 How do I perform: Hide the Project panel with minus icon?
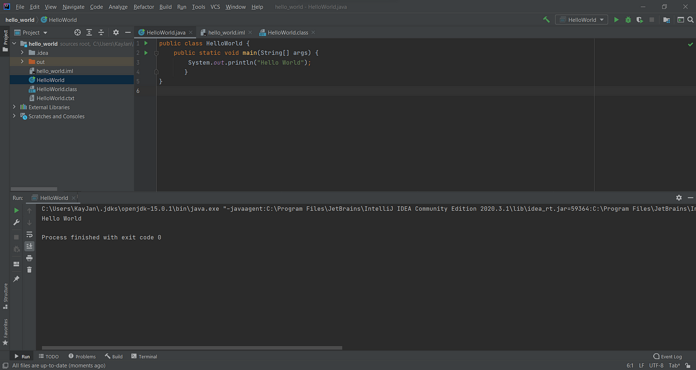point(128,32)
